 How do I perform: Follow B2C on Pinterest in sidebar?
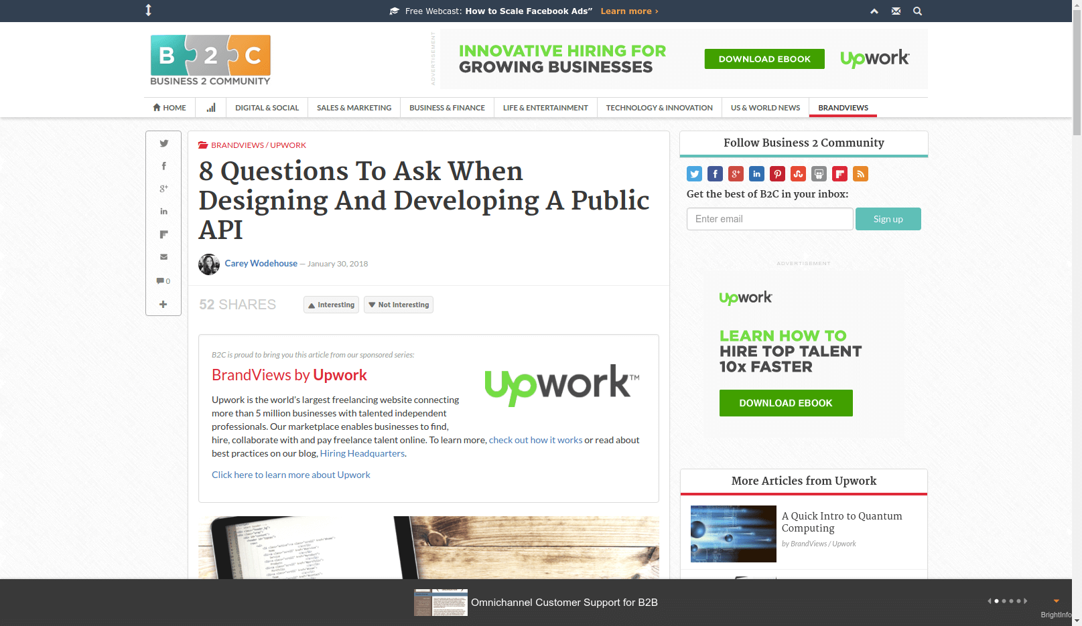[777, 174]
